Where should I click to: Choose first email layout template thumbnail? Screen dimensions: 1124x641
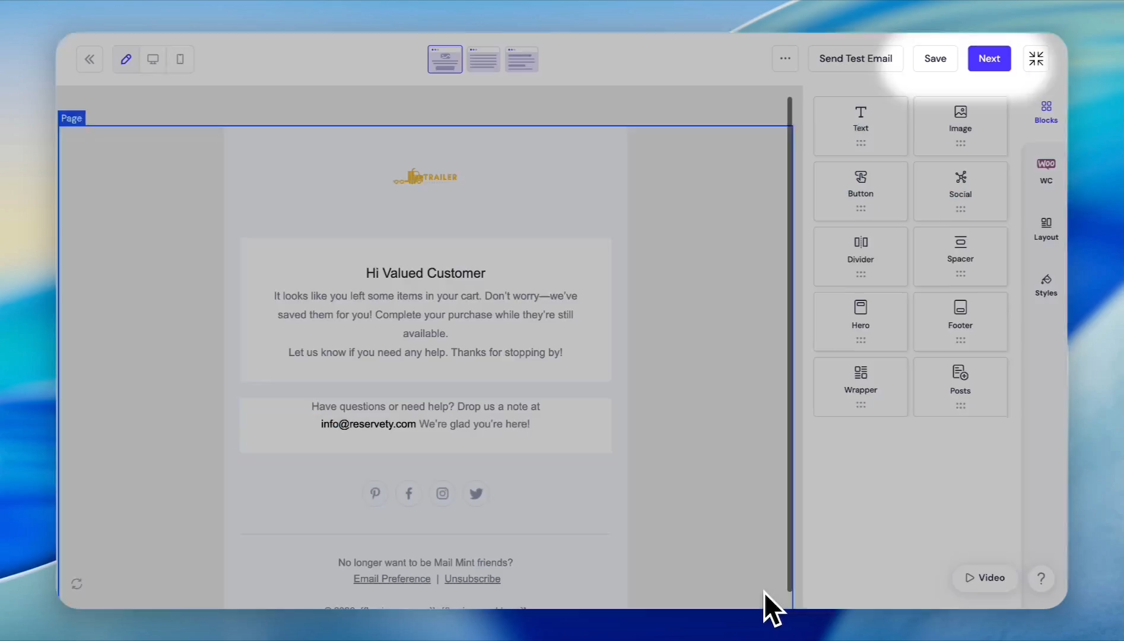pyautogui.click(x=445, y=59)
